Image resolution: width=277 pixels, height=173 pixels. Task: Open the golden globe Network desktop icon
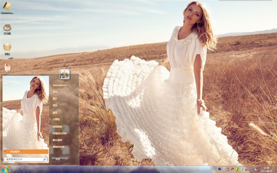(x=7, y=47)
